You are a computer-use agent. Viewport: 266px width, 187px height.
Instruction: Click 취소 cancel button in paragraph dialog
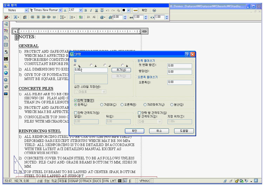pos(159,131)
